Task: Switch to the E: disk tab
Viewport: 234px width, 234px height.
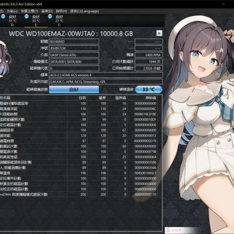Action: pyautogui.click(x=36, y=21)
